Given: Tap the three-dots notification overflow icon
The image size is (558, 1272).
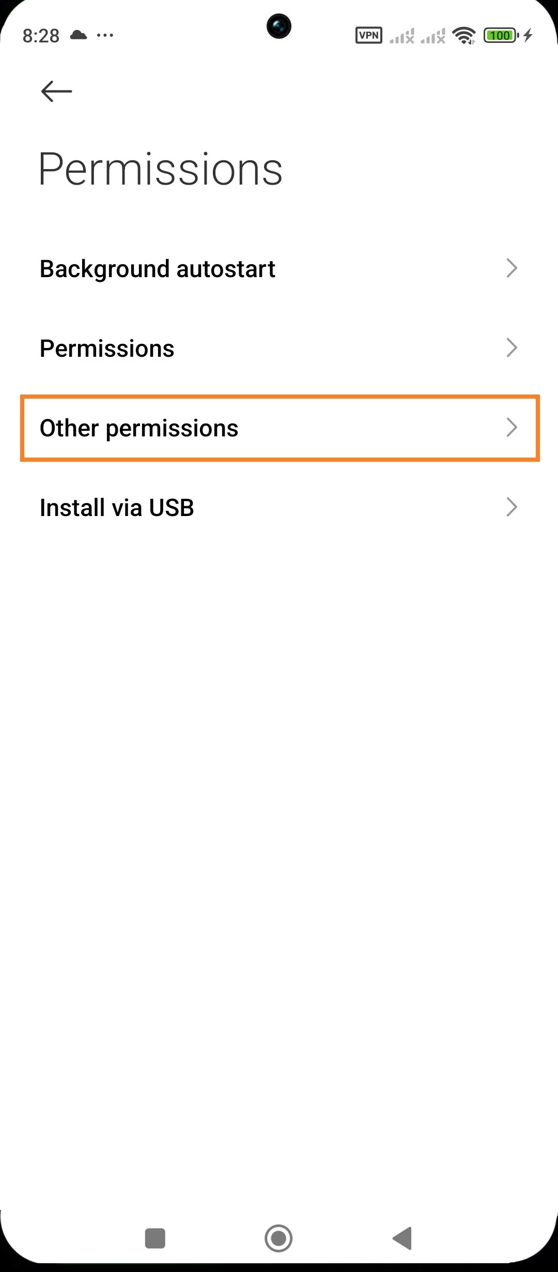Looking at the screenshot, I should point(105,35).
